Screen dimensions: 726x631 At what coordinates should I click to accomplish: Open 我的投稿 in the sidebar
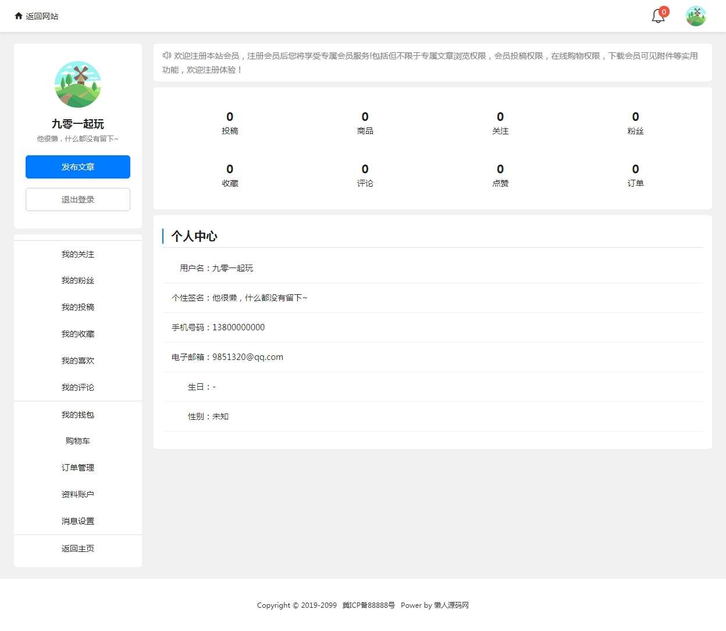pos(77,307)
